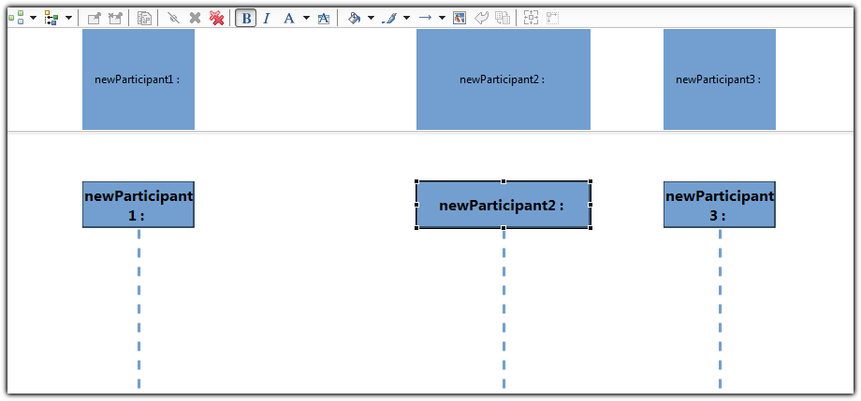Click the left-middle handle of newParticipant2
The image size is (861, 401).
416,205
